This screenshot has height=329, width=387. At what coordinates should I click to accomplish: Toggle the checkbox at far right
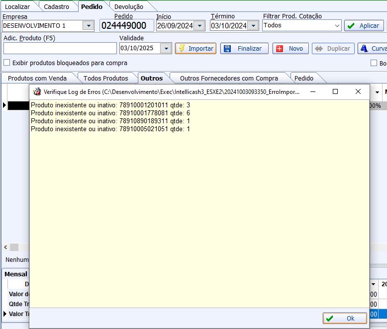click(374, 63)
